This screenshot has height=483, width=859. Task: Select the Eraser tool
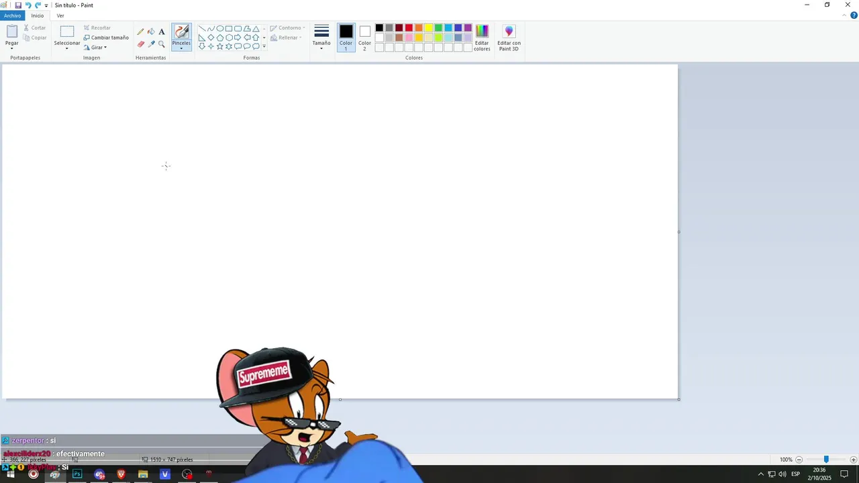coord(141,44)
